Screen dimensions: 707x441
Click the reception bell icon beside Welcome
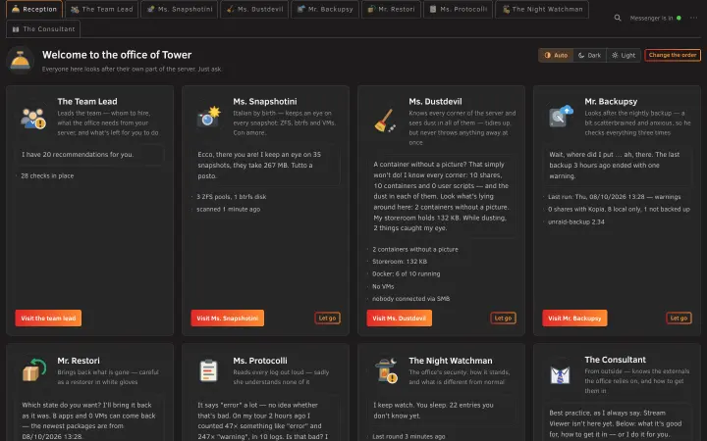(x=21, y=61)
